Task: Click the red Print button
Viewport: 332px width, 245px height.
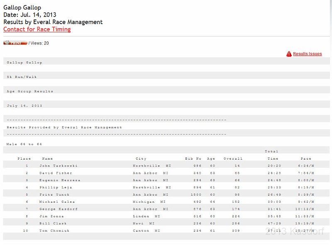Action: point(15,43)
